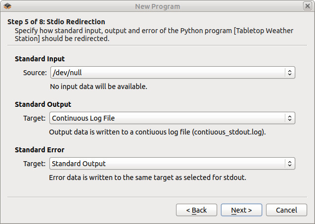315x224 pixels.
Task: Cancel the new program wizard
Action: pos(286,210)
